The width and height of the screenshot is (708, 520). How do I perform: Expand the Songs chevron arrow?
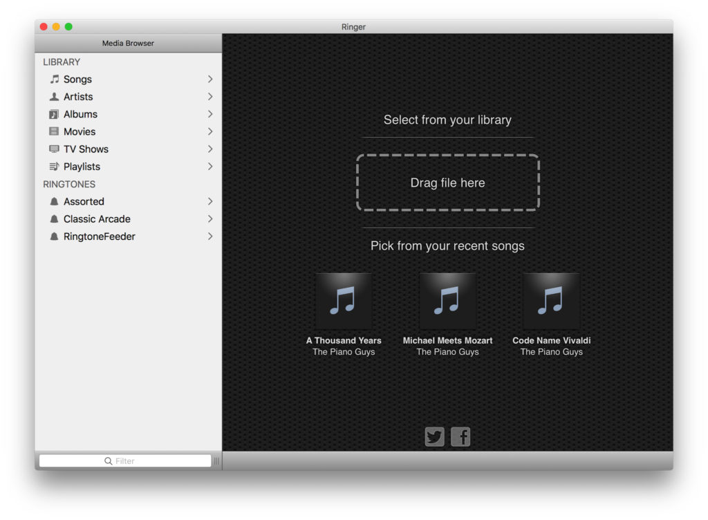(210, 80)
